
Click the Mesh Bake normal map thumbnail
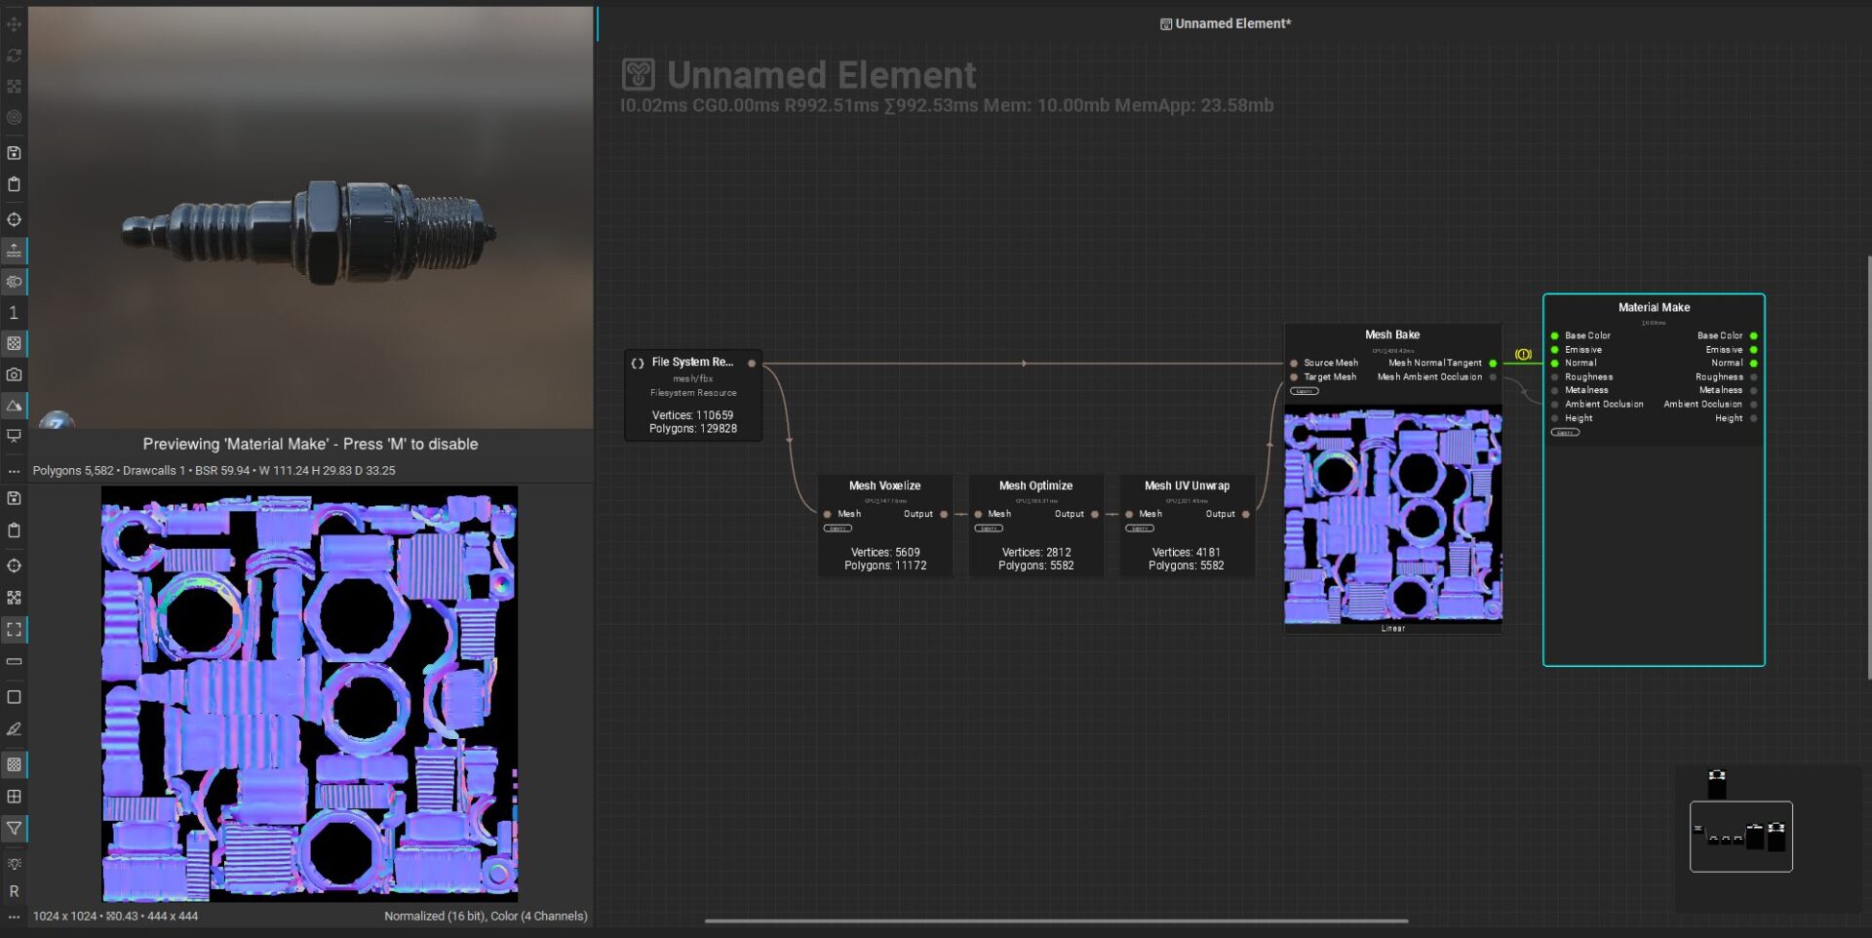point(1392,517)
